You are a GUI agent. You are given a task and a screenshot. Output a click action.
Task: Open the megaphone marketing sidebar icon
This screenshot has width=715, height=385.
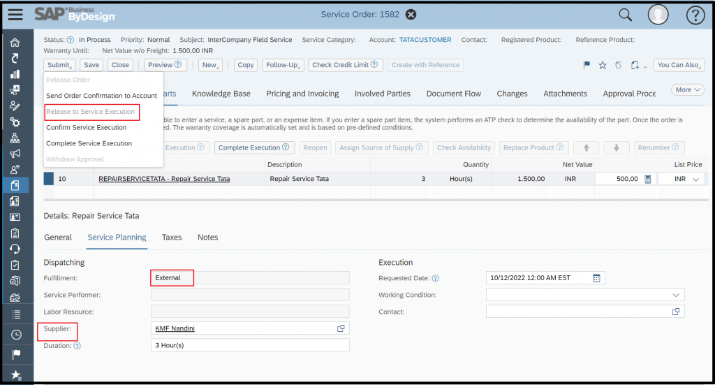point(15,153)
